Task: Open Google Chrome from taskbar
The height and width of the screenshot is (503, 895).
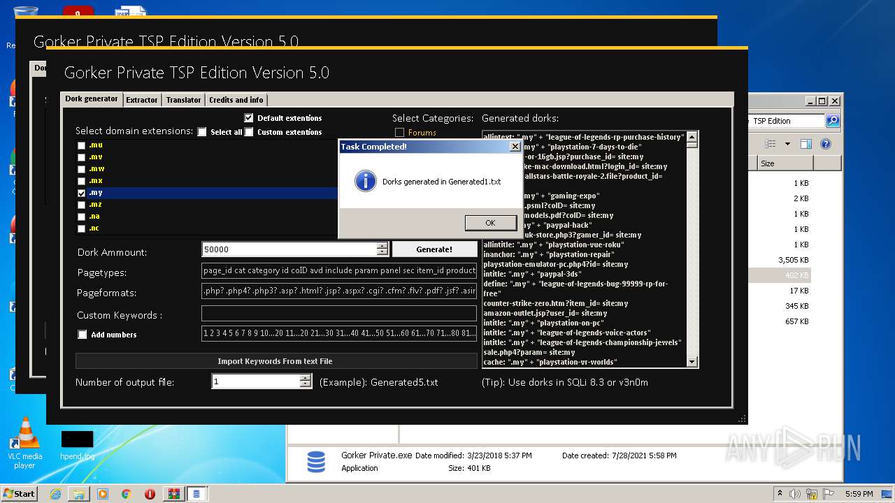Action: (x=126, y=494)
